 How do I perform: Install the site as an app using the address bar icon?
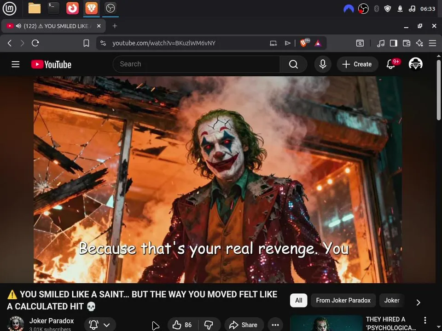coord(273,43)
